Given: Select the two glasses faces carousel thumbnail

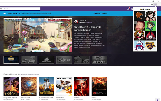Looking at the screenshot, I should click(82, 60).
